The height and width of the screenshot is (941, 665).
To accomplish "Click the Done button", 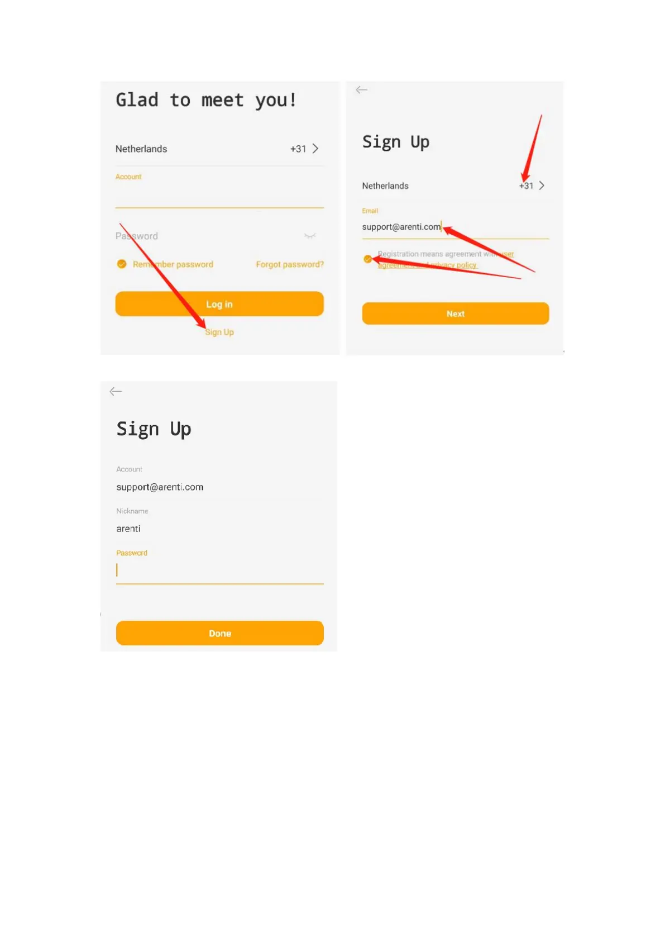I will pos(219,633).
